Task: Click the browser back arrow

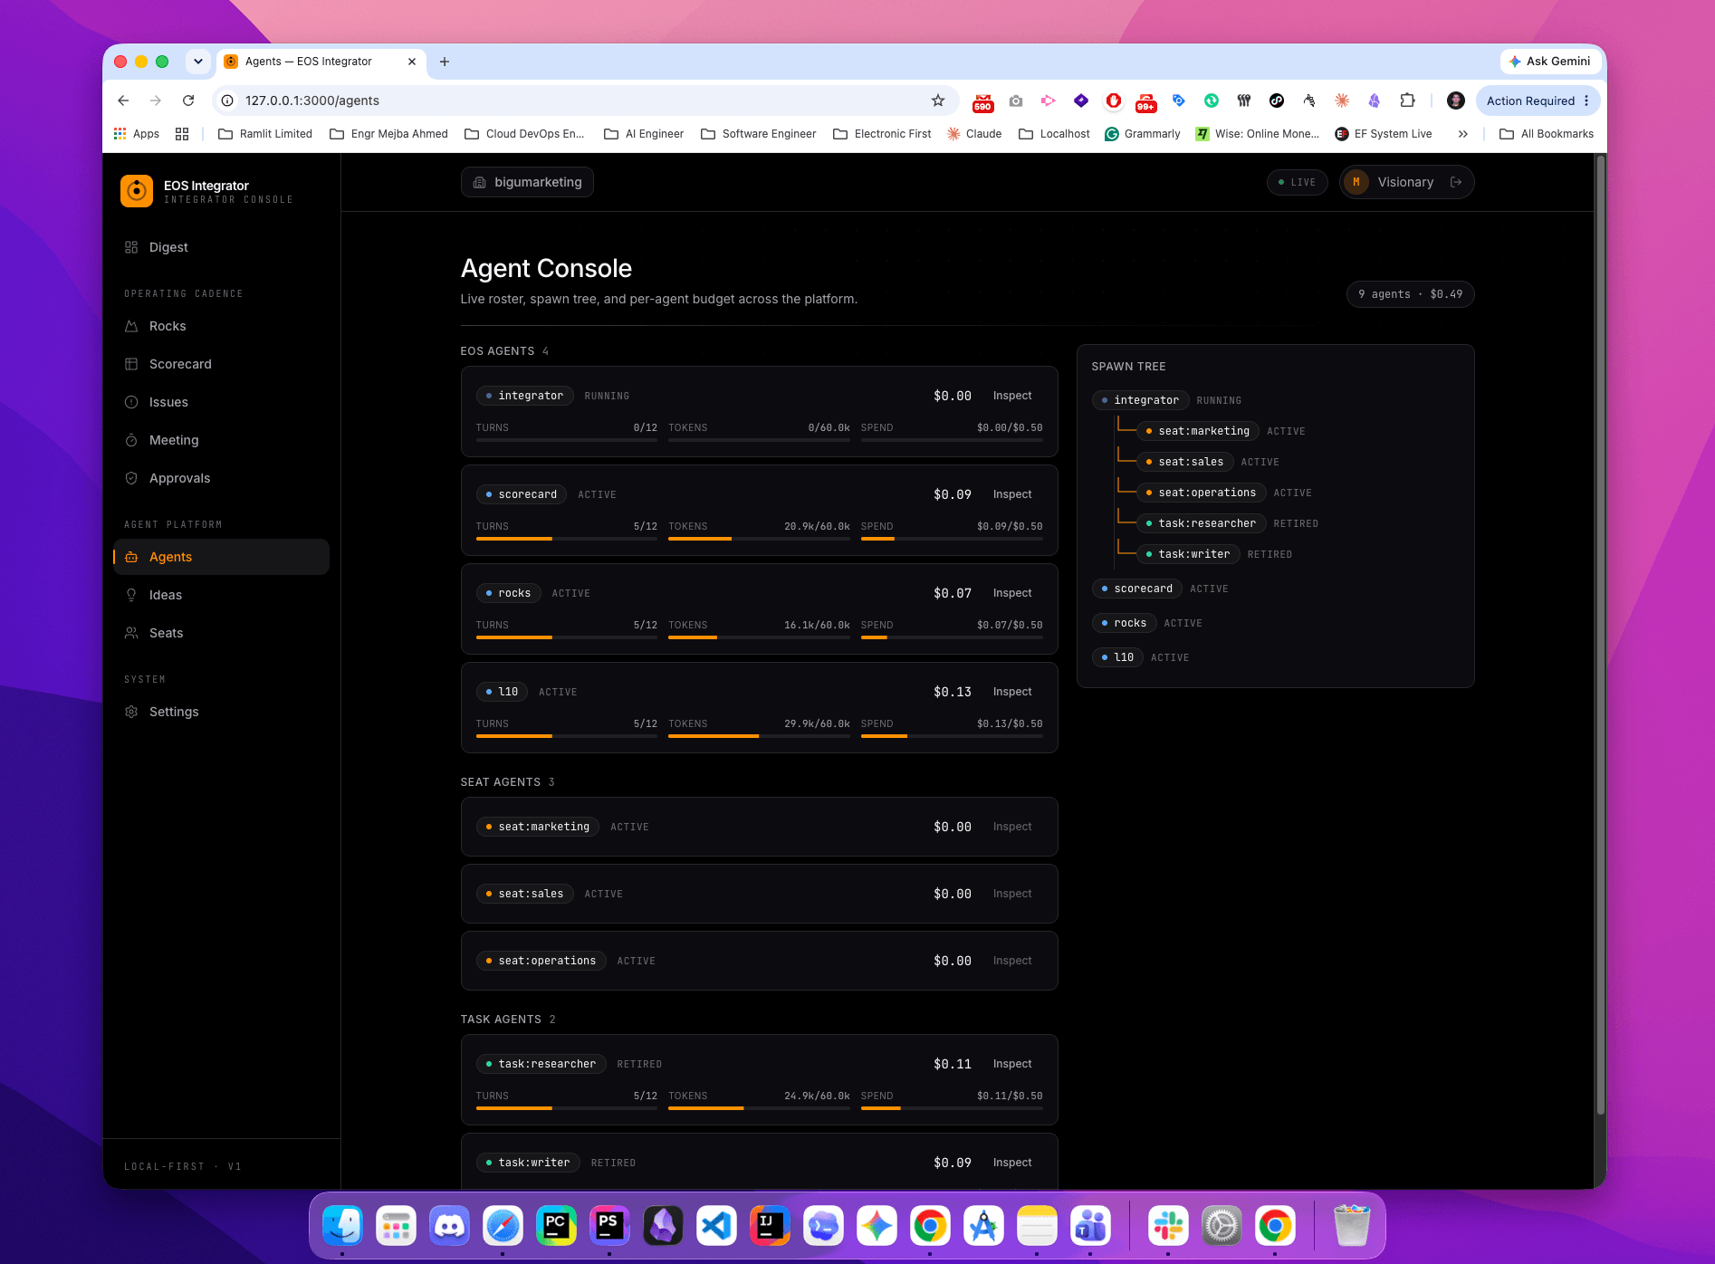Action: (124, 101)
